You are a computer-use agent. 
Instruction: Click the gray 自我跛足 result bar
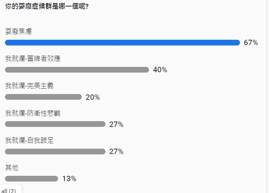tap(55, 152)
